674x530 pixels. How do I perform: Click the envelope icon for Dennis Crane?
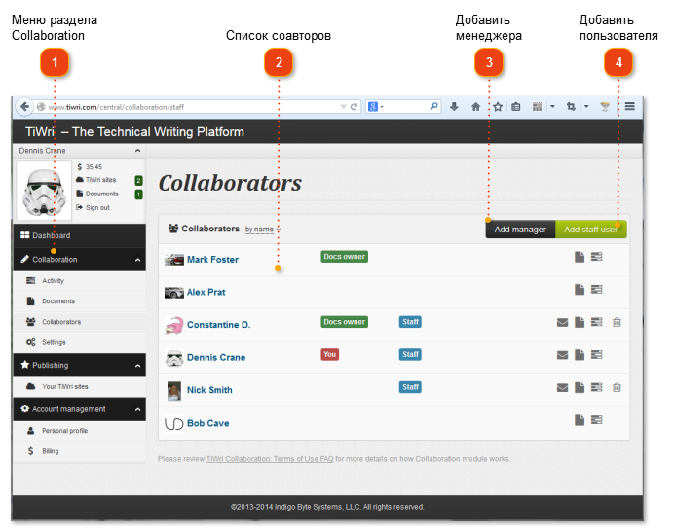click(562, 355)
